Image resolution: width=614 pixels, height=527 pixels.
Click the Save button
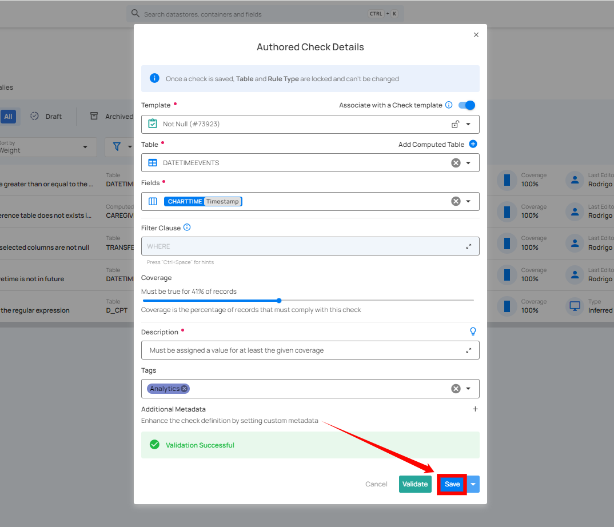452,484
